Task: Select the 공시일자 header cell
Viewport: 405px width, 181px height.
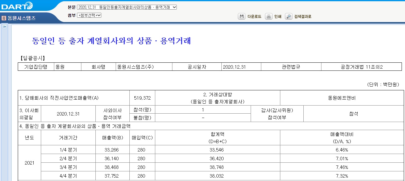Action: tap(197, 67)
